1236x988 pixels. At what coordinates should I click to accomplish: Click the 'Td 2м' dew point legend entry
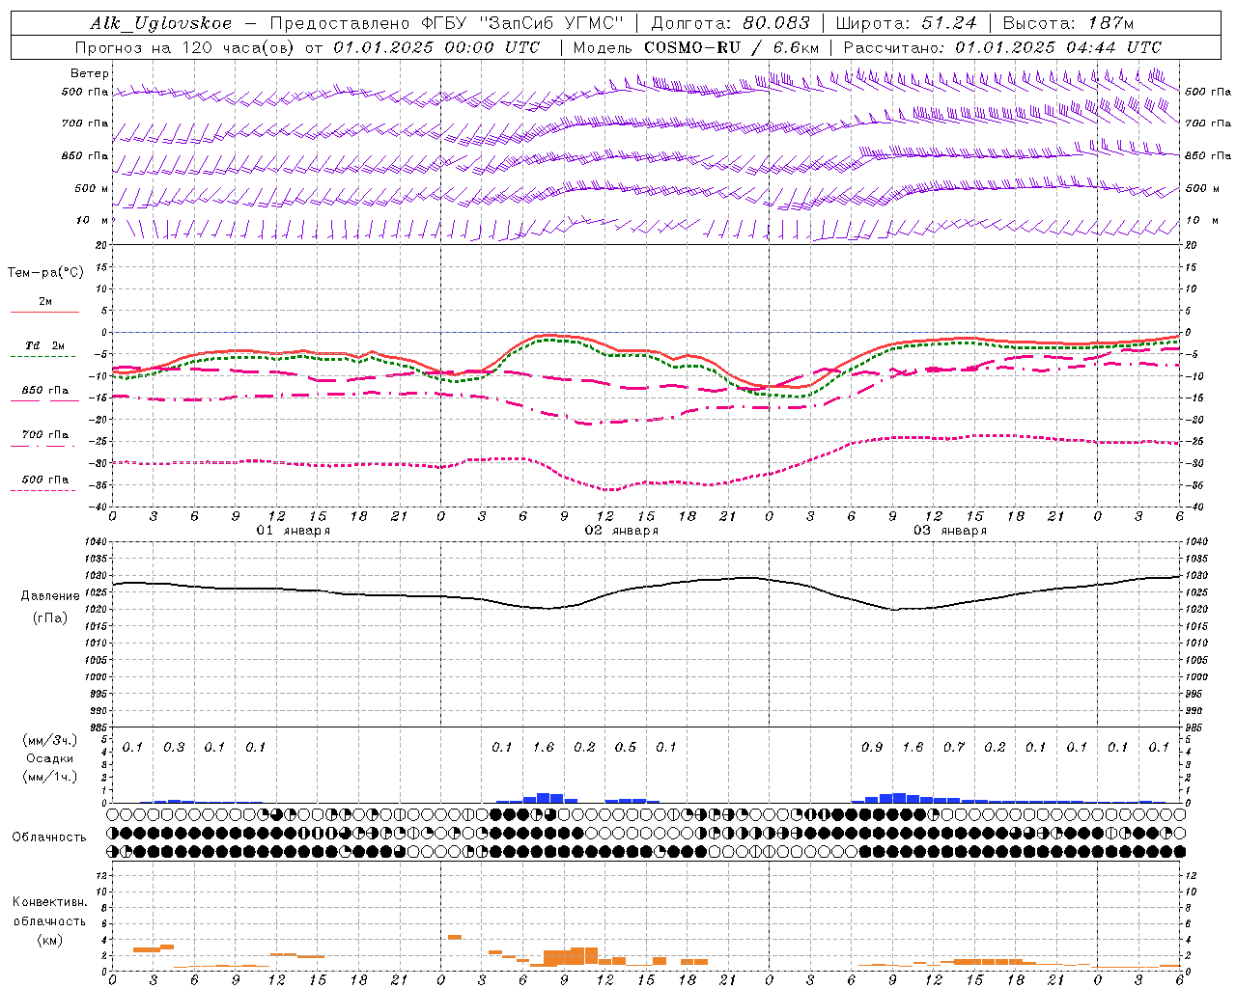[44, 345]
